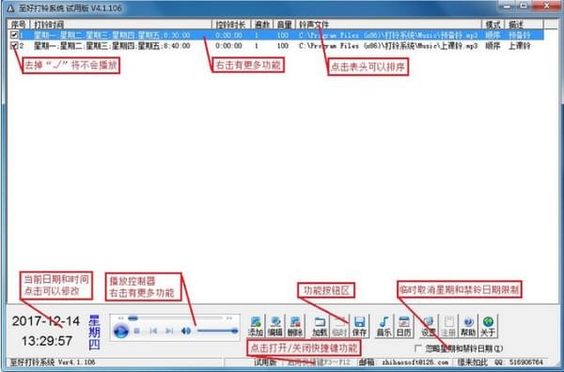
Task: Enable 忽略星期和禁铃日期 checkbox
Action: (x=418, y=349)
